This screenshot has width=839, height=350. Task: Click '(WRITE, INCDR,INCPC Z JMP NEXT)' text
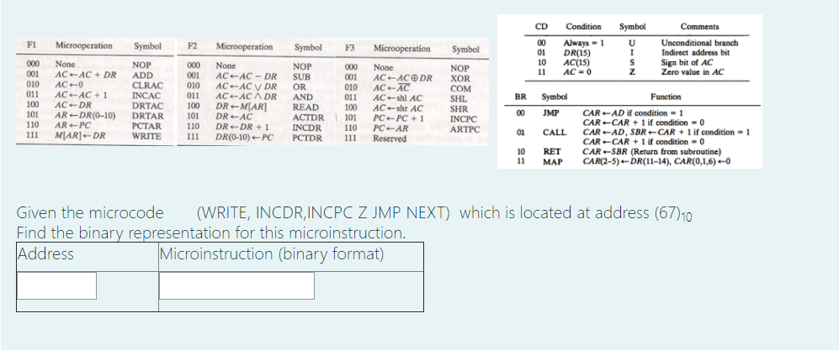tap(323, 213)
